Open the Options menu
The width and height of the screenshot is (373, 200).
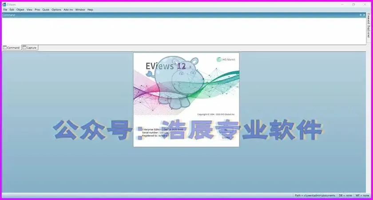[x=56, y=10]
